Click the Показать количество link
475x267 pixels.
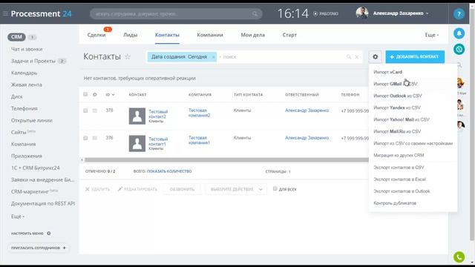169,171
